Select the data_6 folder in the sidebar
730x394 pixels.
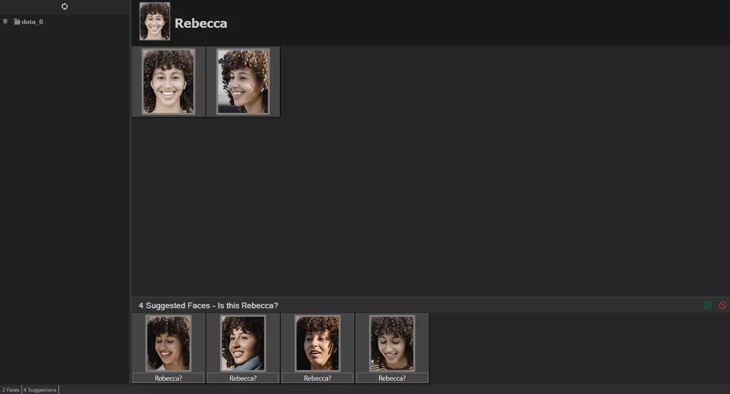click(x=32, y=21)
